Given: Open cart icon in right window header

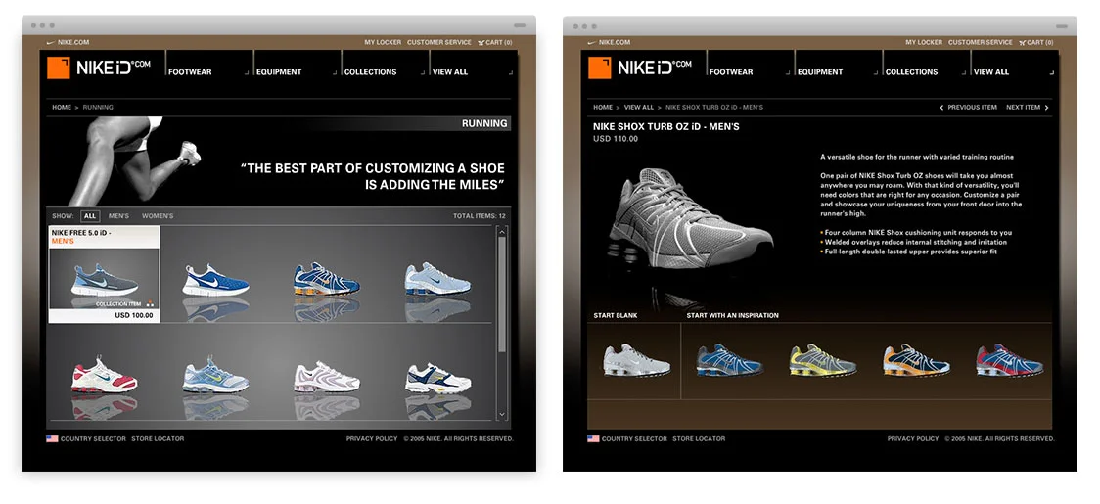Looking at the screenshot, I should [1023, 43].
